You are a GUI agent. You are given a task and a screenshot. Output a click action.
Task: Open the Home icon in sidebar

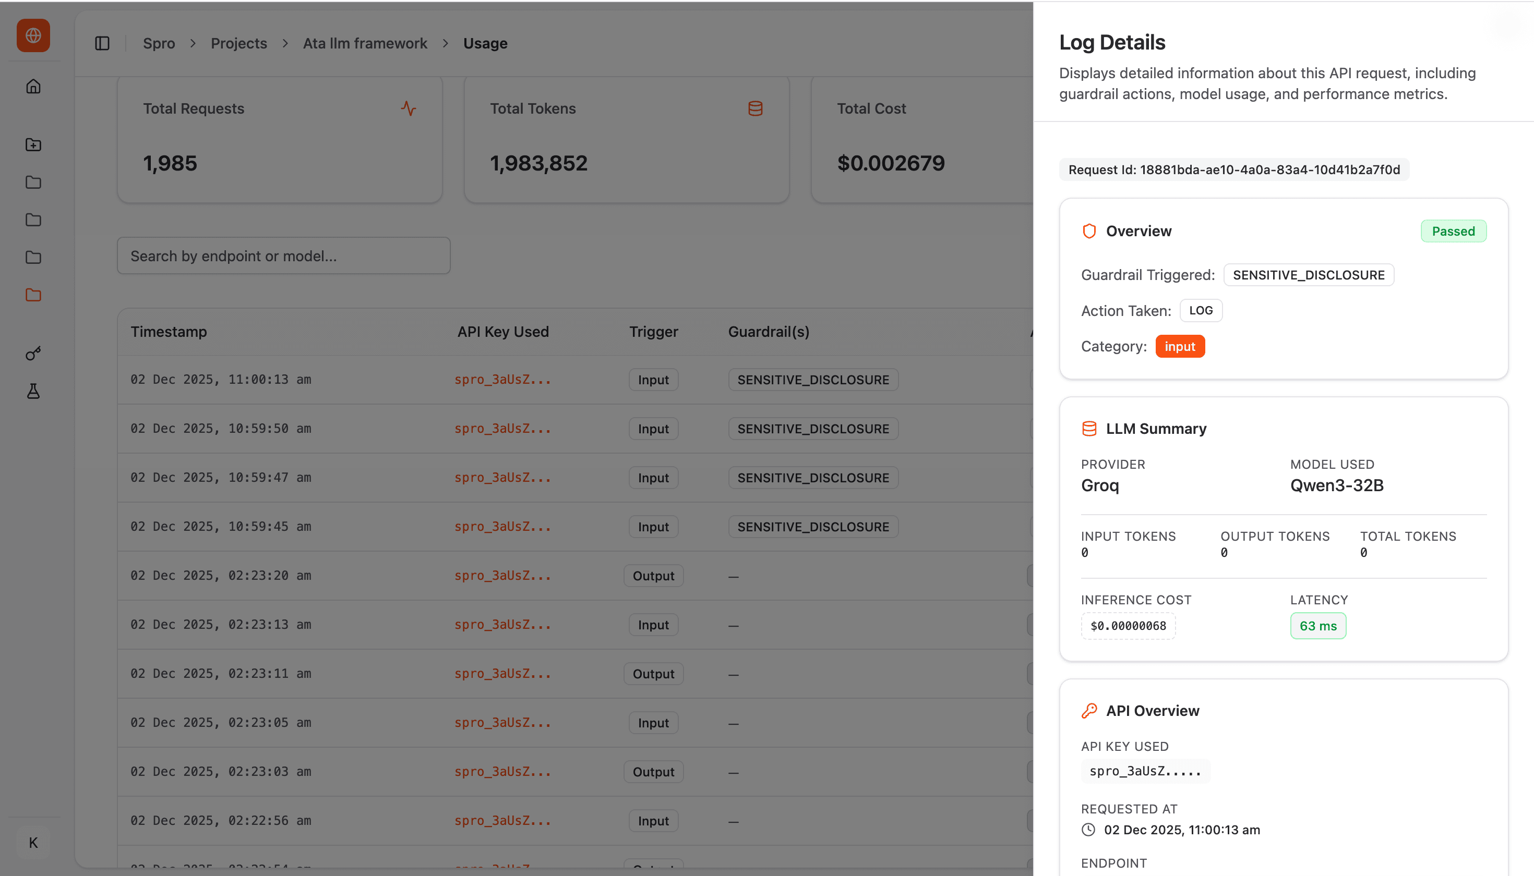point(33,87)
